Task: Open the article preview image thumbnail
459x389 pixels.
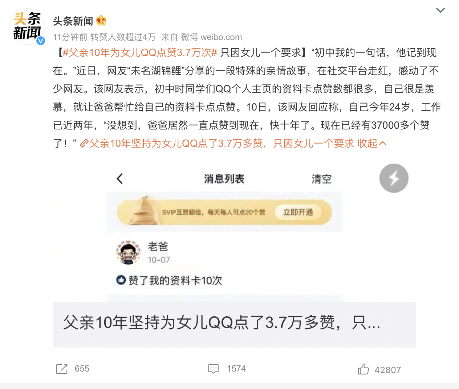Action: pyautogui.click(x=234, y=230)
